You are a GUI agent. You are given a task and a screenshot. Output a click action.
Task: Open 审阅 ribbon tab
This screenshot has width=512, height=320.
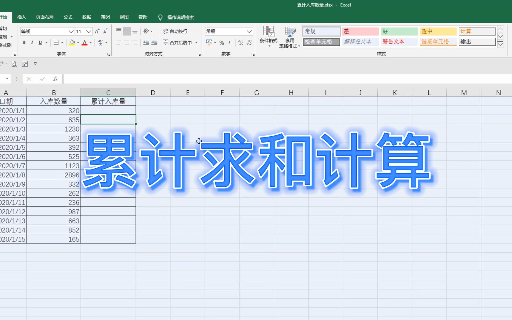pyautogui.click(x=105, y=17)
